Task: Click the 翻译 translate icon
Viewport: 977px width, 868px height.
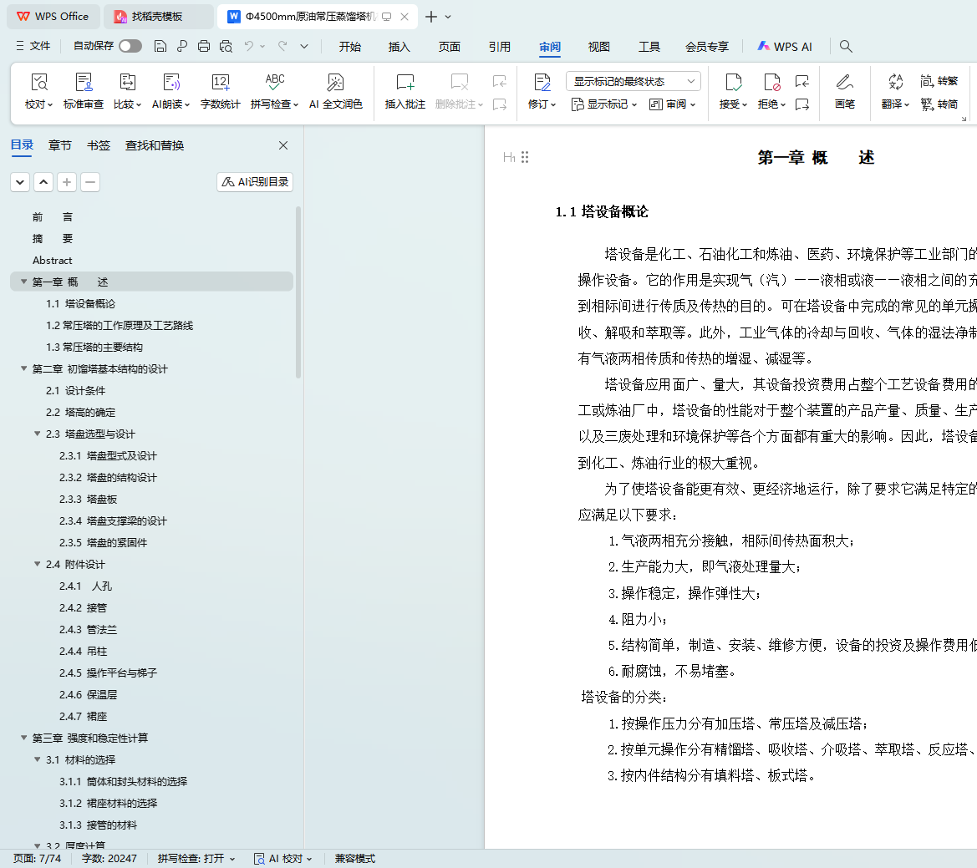Action: [895, 83]
